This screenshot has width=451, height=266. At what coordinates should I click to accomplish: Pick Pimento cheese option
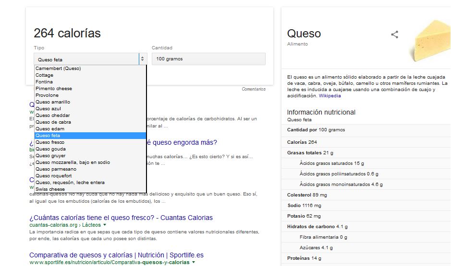coord(90,88)
